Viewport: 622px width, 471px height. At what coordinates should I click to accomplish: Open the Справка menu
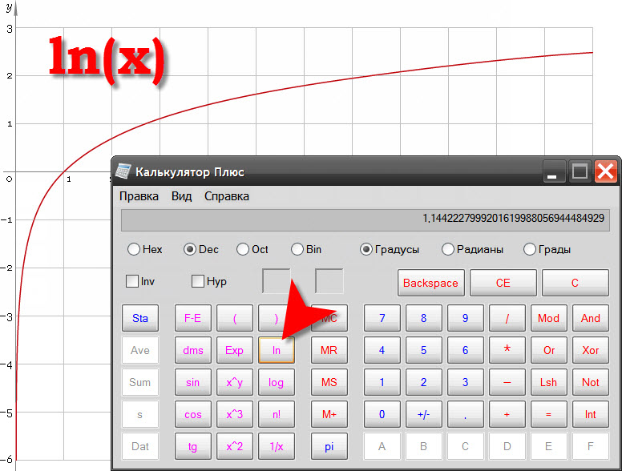pyautogui.click(x=226, y=196)
